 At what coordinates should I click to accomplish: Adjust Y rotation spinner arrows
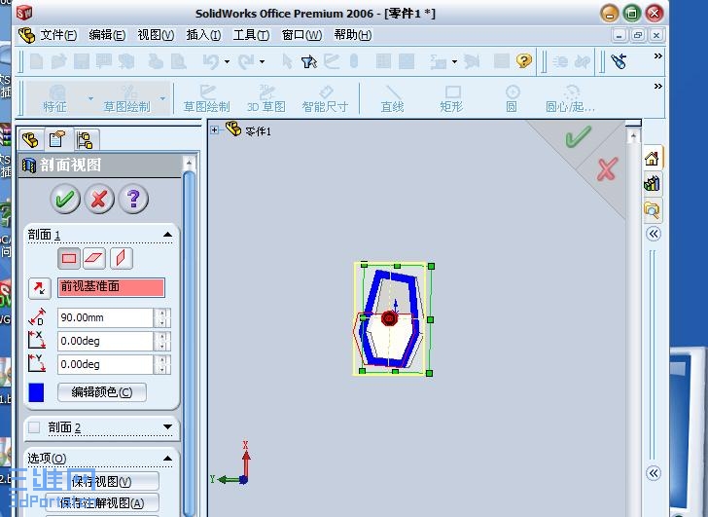tap(161, 364)
